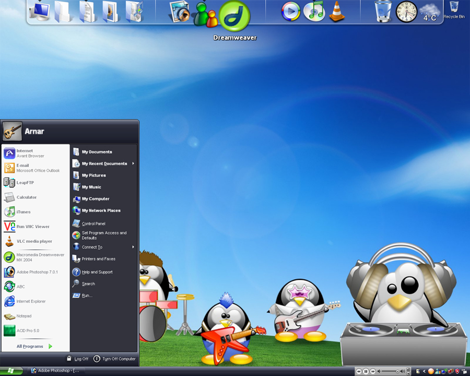Open the taskbar player's dropdown arrow
Viewport: 470px width, 376px height.
click(x=408, y=373)
